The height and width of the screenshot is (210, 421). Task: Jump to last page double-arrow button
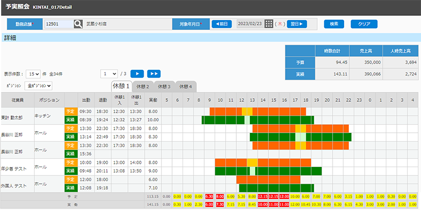coord(154,73)
